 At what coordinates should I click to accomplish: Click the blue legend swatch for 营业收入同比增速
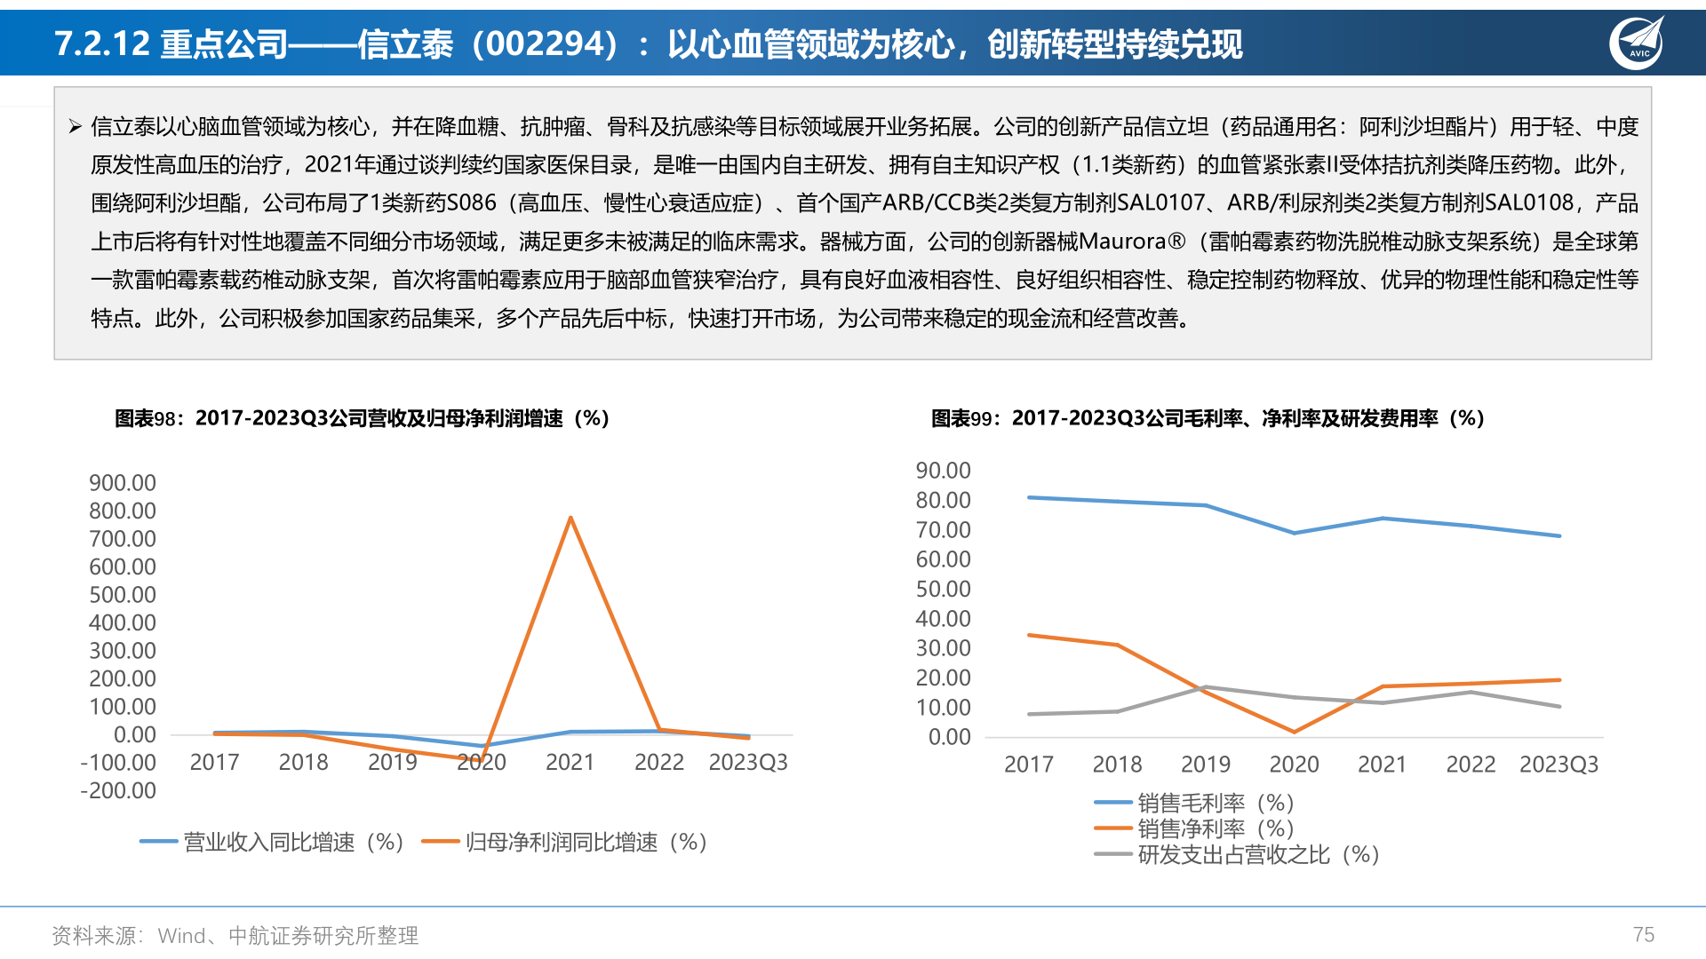158,842
